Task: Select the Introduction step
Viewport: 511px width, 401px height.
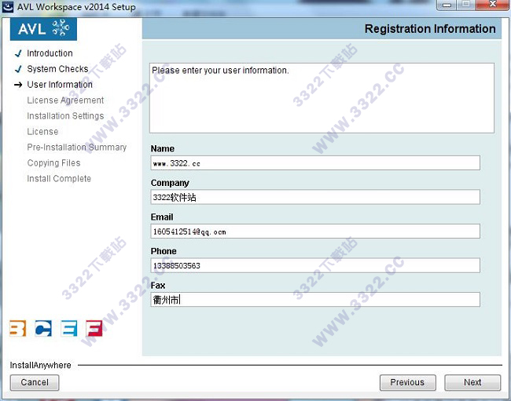Action: (x=50, y=53)
